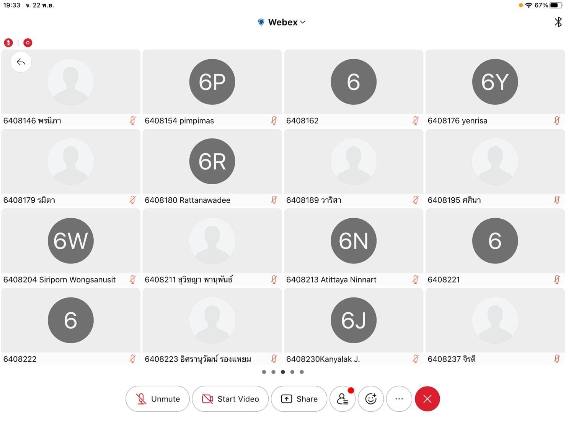Go to the fifth participant page dot
Viewport: 566px width, 424px height.
(x=302, y=372)
